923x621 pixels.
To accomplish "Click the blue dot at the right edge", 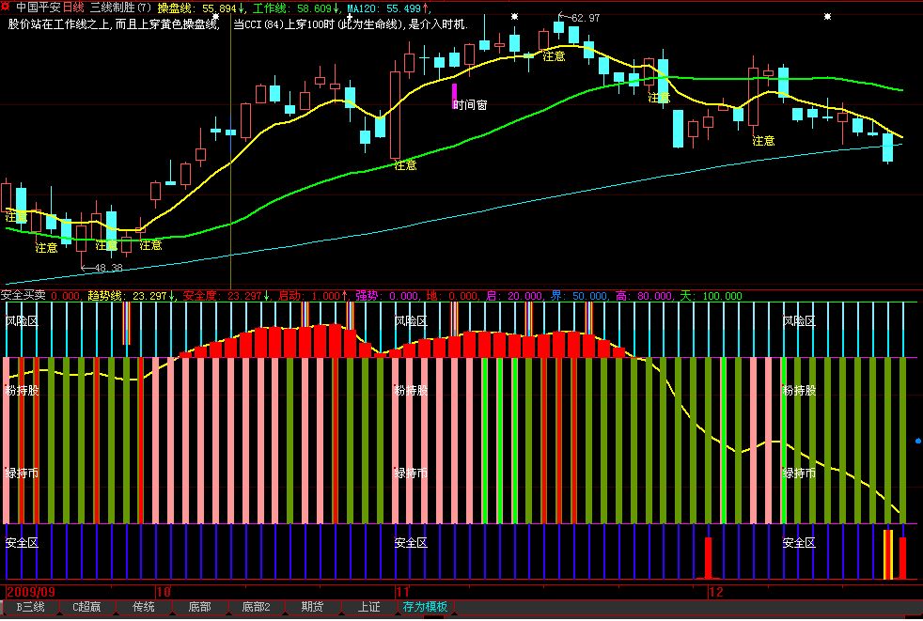I will [x=918, y=441].
